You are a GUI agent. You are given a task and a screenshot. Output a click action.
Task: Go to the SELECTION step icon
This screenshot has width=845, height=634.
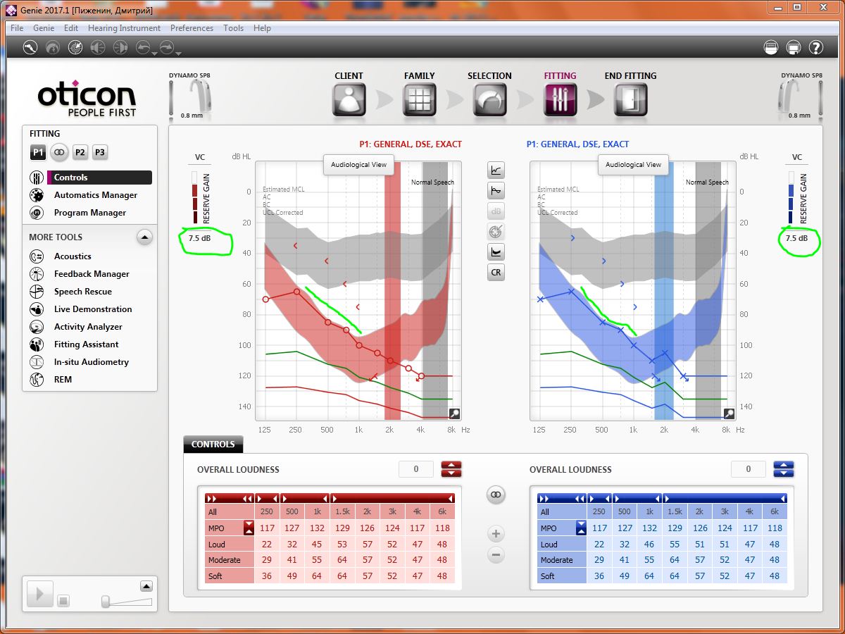point(489,99)
